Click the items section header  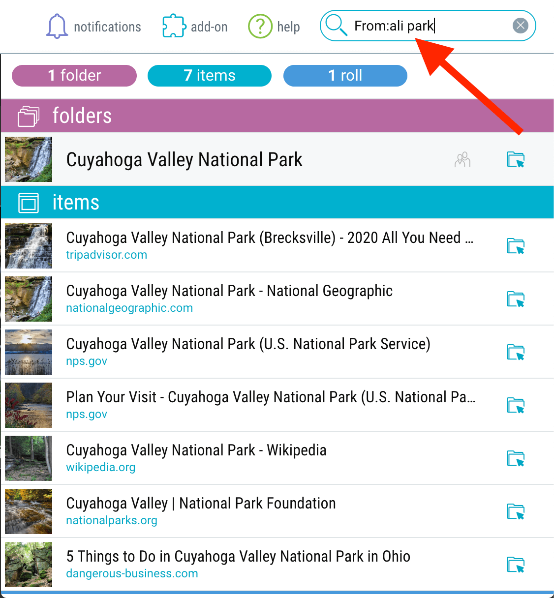click(277, 203)
